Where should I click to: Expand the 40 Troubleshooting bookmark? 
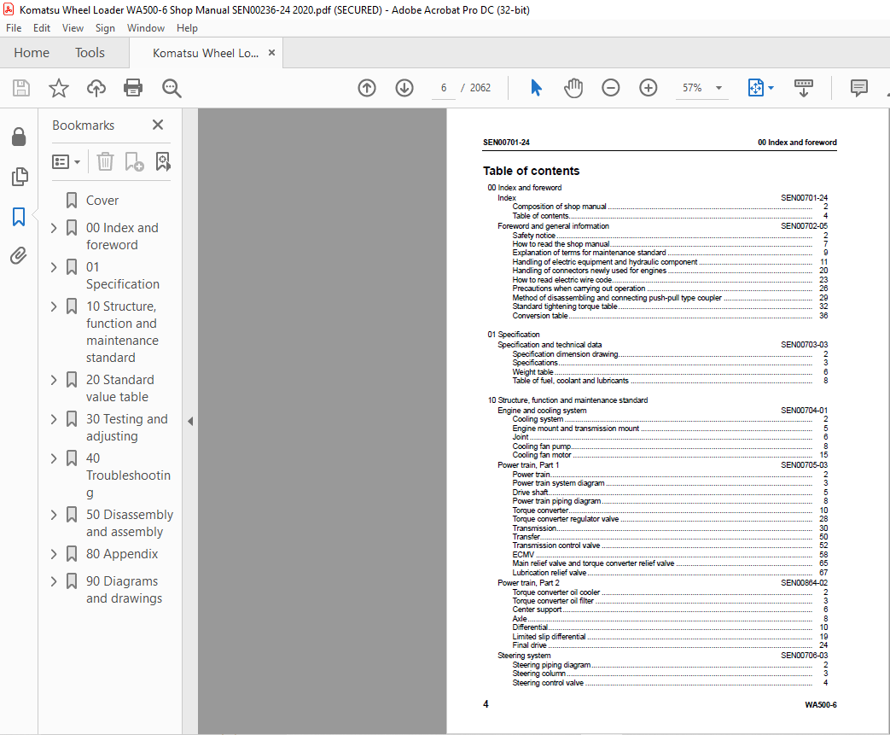pos(54,458)
